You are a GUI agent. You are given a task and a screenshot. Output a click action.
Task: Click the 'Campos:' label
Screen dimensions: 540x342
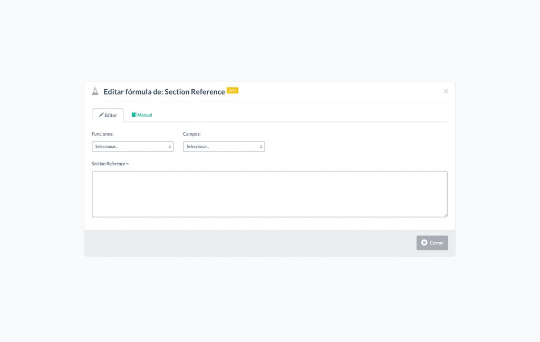click(x=192, y=134)
